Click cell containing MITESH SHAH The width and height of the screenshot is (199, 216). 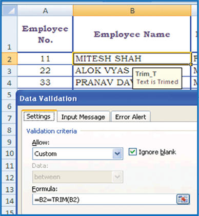point(132,58)
